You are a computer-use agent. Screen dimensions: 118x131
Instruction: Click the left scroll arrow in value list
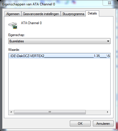click(11, 112)
